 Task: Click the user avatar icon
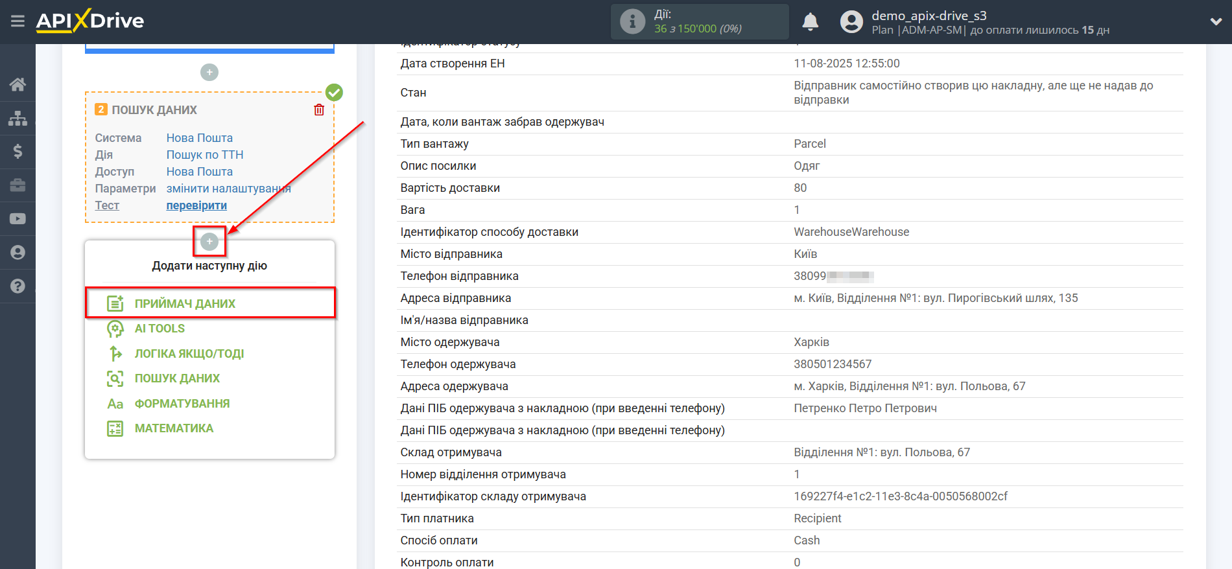[851, 22]
